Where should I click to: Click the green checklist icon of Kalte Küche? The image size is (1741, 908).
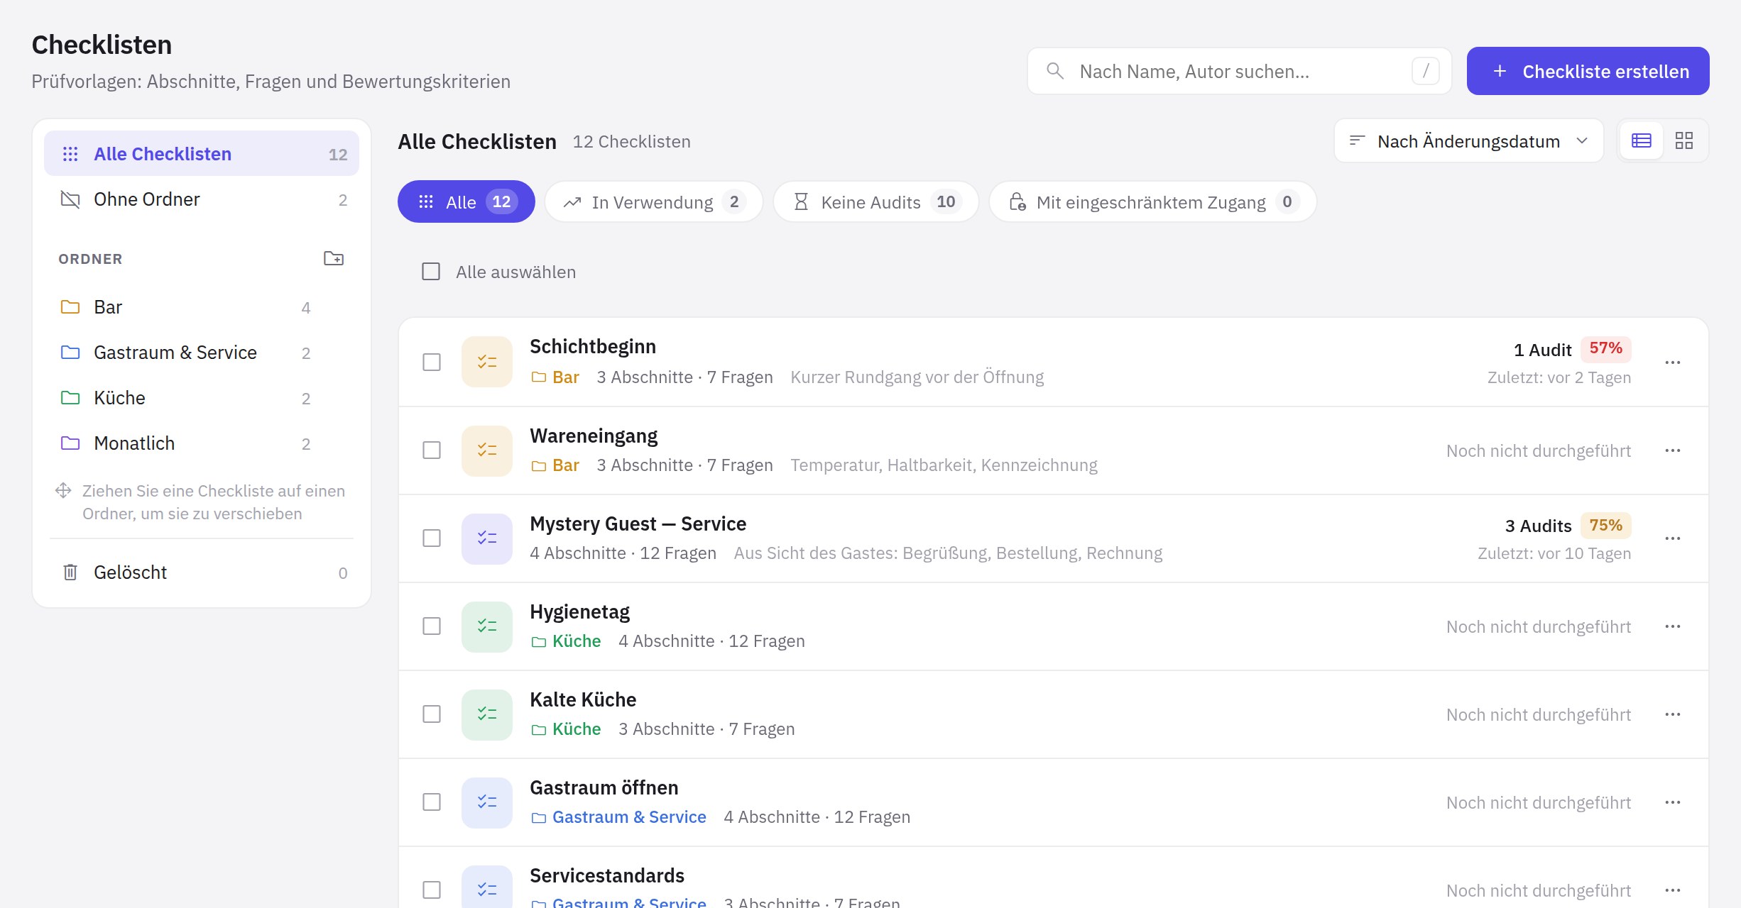487,714
